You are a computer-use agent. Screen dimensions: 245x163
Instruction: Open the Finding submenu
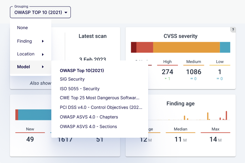point(31,41)
